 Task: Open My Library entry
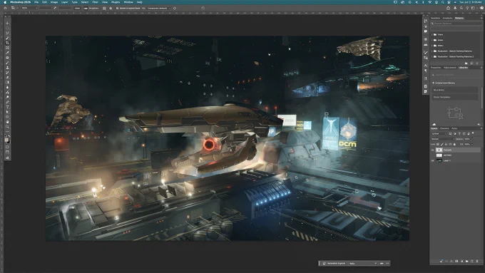click(x=455, y=90)
